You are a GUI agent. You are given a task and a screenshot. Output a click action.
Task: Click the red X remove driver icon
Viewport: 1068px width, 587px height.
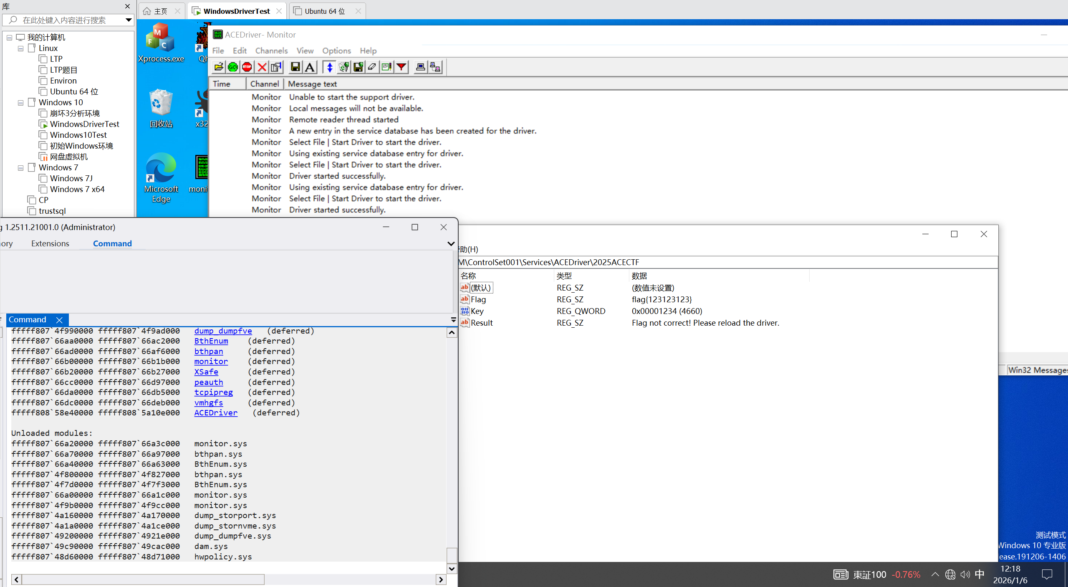(x=262, y=67)
